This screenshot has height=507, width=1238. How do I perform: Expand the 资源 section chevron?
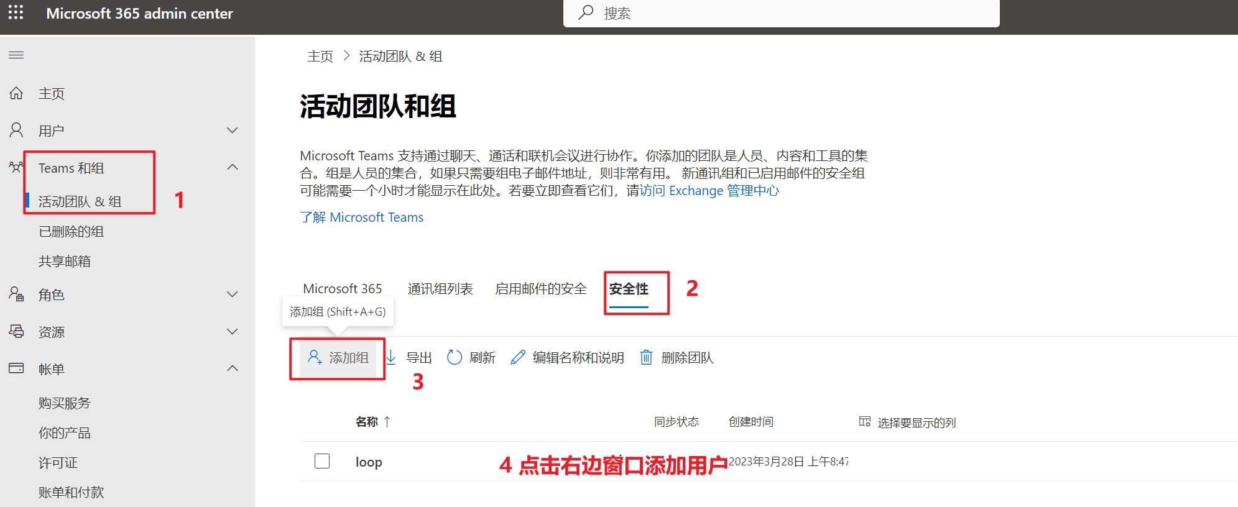233,331
